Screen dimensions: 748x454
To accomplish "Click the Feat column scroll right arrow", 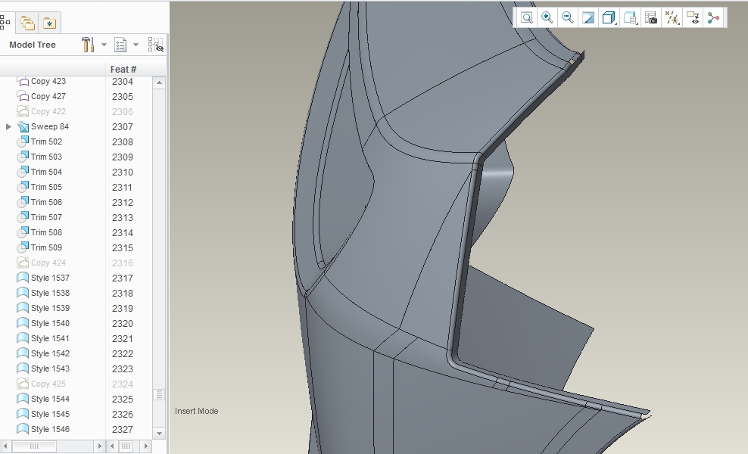I will coord(146,446).
